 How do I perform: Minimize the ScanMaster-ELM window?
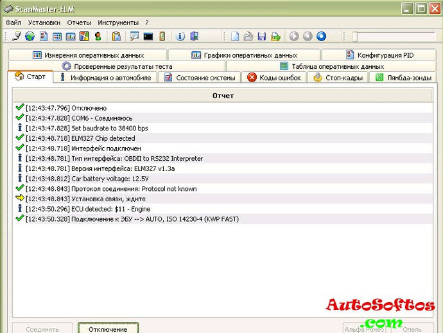tap(408, 9)
